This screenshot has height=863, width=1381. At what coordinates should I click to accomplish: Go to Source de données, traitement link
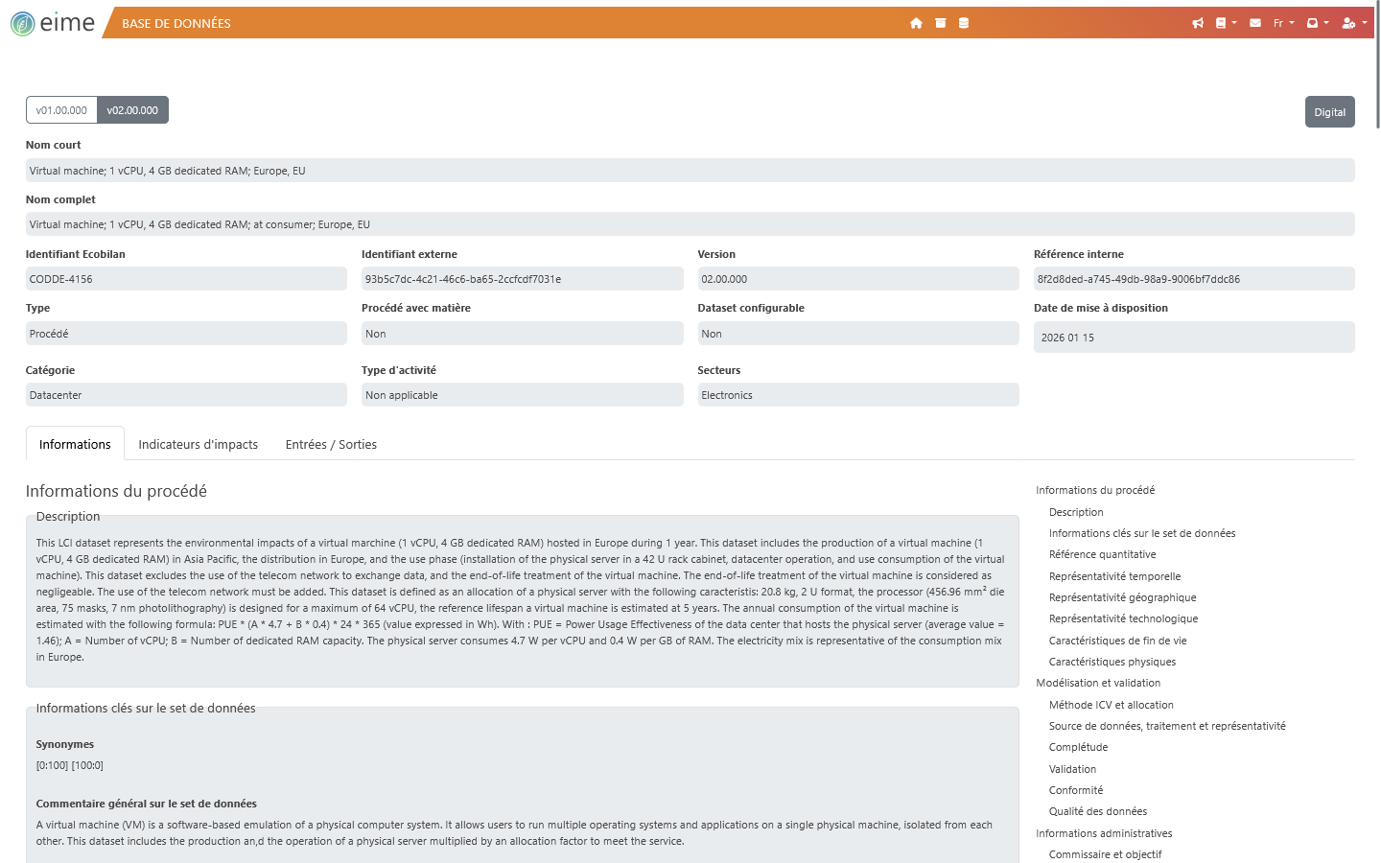point(1167,726)
